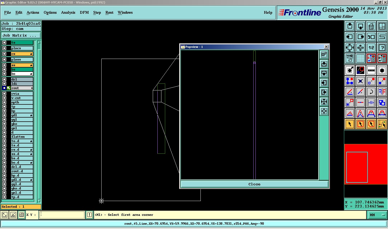Toggle the rout layer checkbox

pyautogui.click(x=4, y=88)
